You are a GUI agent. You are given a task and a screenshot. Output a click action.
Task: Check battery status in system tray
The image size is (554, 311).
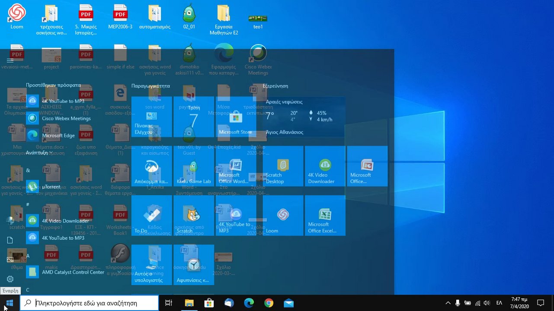468,303
